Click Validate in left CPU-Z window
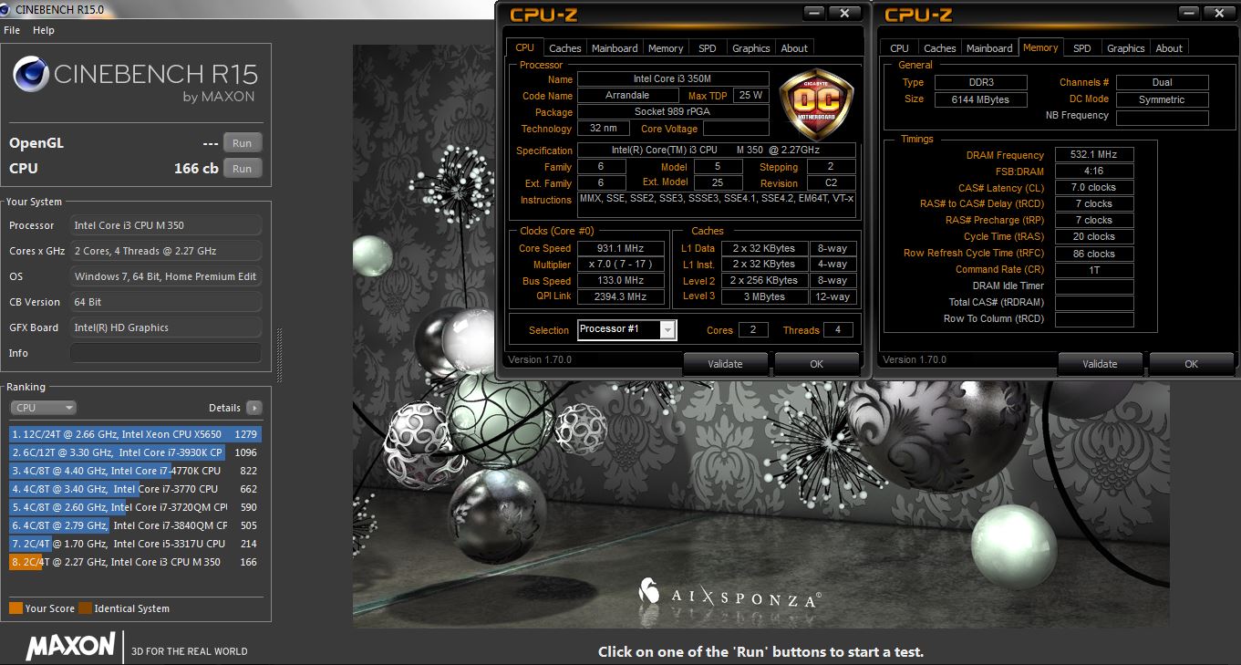Image resolution: width=1241 pixels, height=665 pixels. (x=726, y=364)
